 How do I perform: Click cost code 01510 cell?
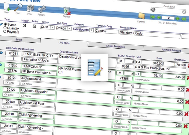point(13,66)
